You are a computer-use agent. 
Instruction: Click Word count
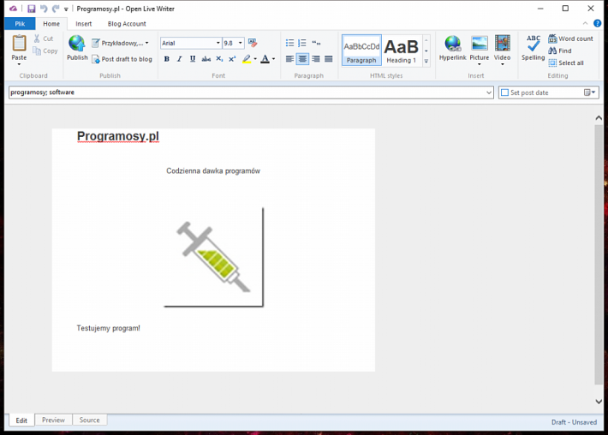point(571,39)
